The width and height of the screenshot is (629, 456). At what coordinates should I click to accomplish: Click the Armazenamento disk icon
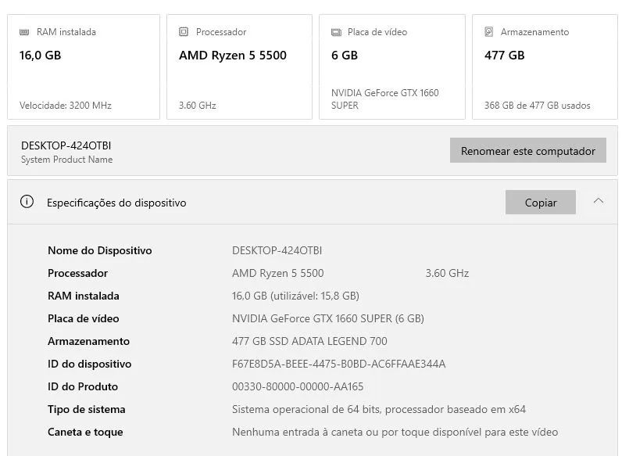pos(488,32)
